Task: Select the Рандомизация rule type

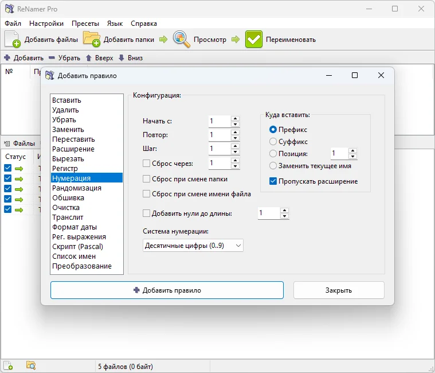Action: point(87,188)
